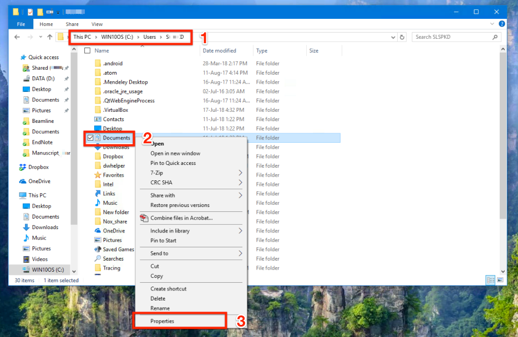Expand the 7-Zip submenu
Image resolution: width=518 pixels, height=337 pixels.
240,173
